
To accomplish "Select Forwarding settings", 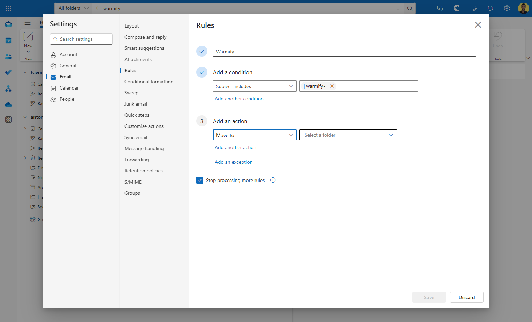I will click(x=137, y=160).
